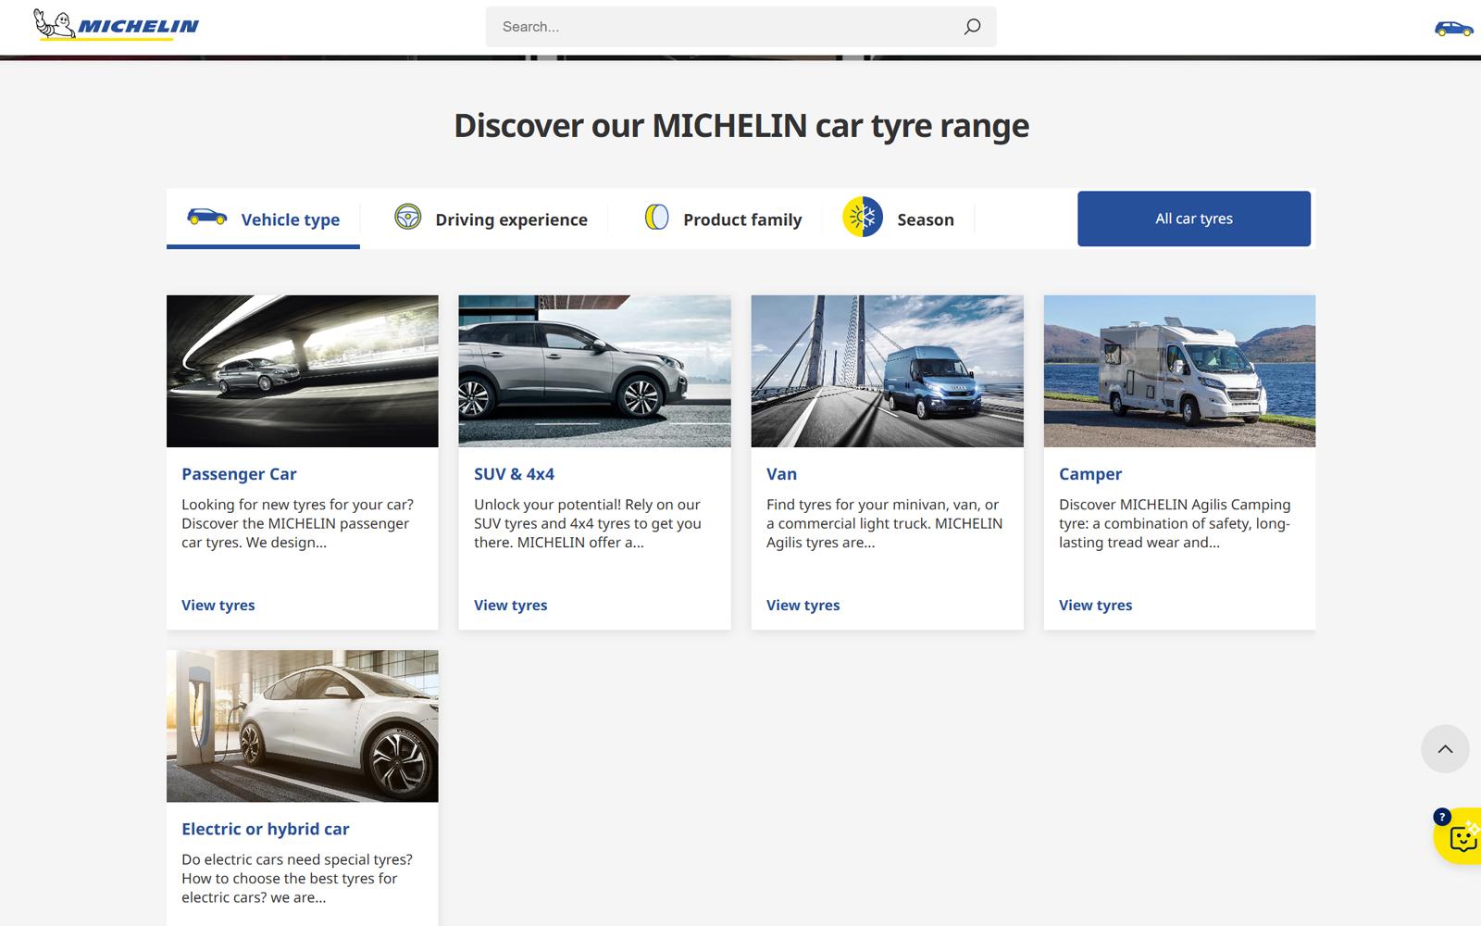This screenshot has height=926, width=1481.
Task: Click the 'Discover MICHELIN Agilis Camping' description
Action: pyautogui.click(x=1175, y=523)
